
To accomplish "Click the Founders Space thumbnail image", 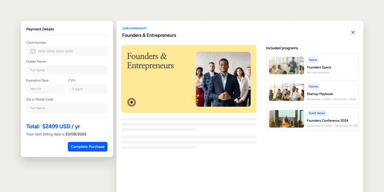I will [x=286, y=65].
